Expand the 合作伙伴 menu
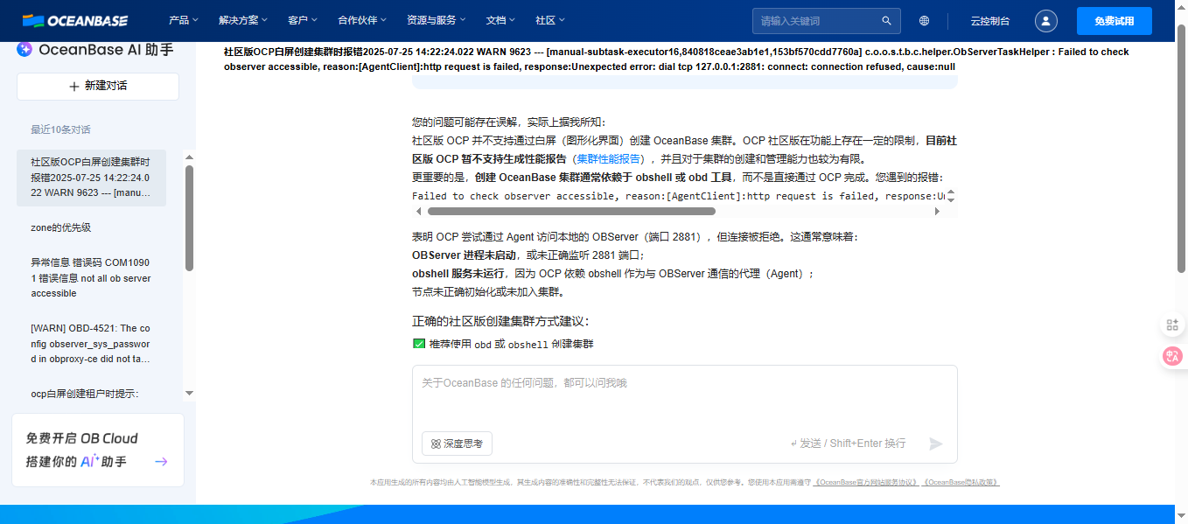The image size is (1188, 524). coord(362,20)
